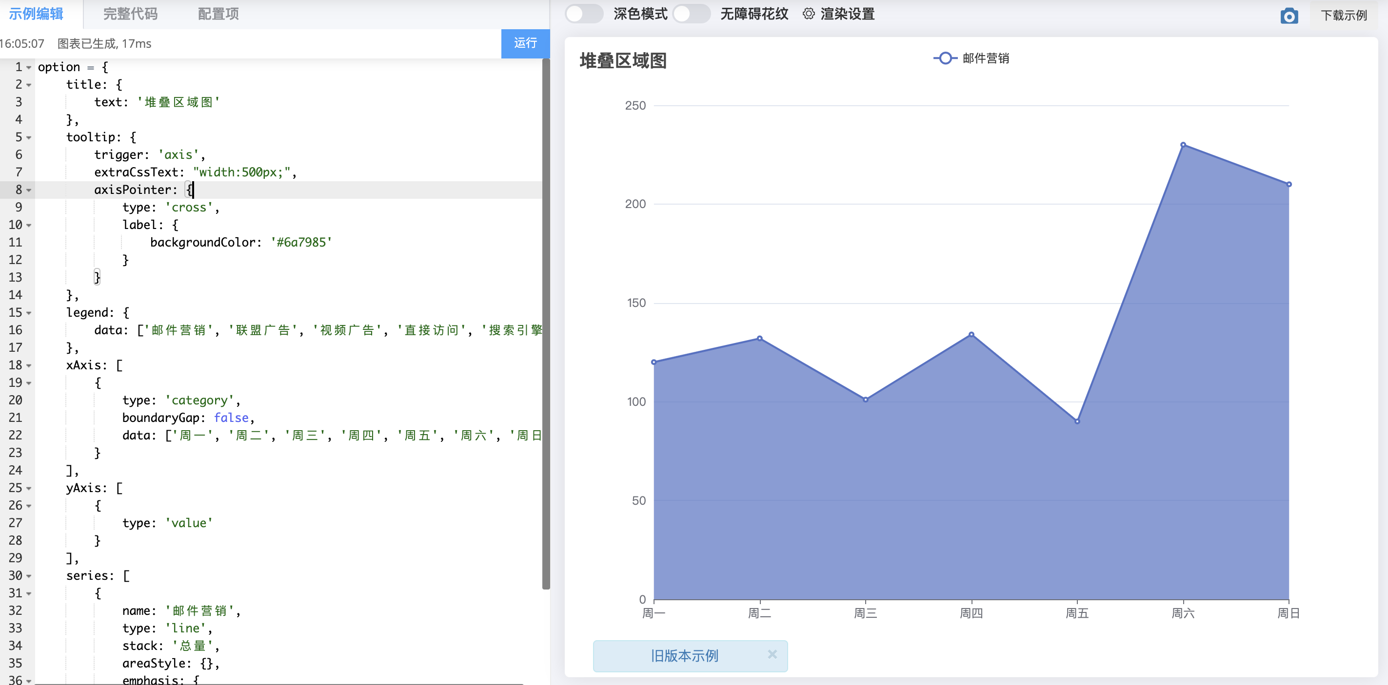The image size is (1388, 685).
Task: Click the 周四 data point marker
Action: click(x=972, y=335)
